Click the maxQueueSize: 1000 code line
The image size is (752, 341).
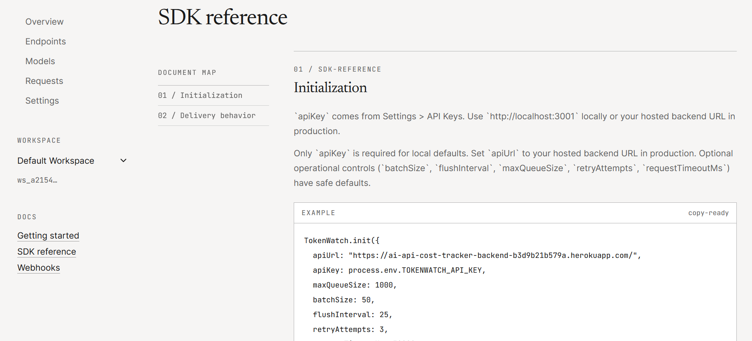(355, 285)
